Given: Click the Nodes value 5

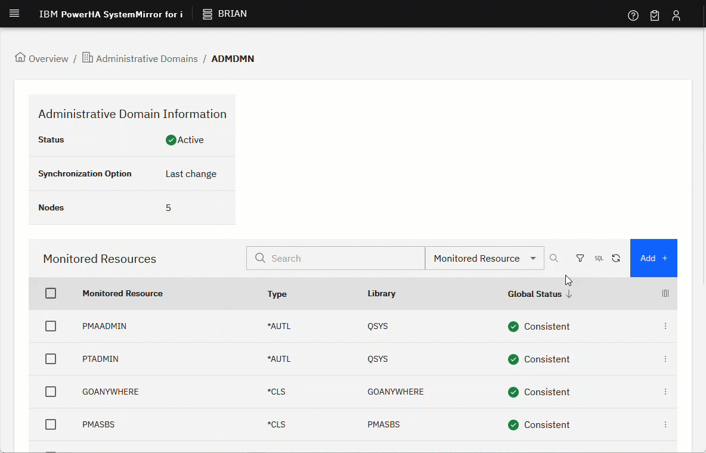Looking at the screenshot, I should tap(168, 207).
